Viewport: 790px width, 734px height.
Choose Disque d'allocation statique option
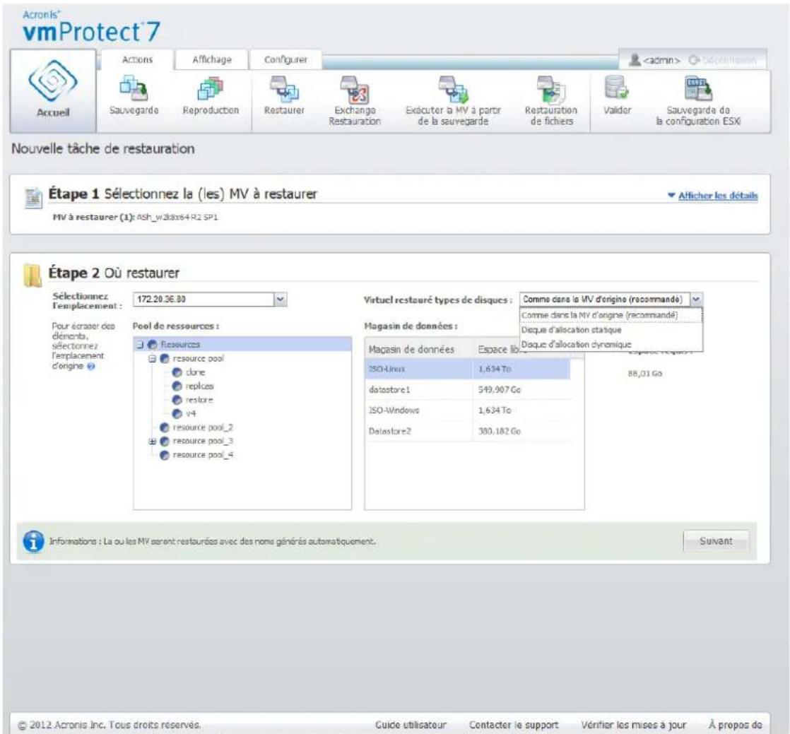click(611, 330)
